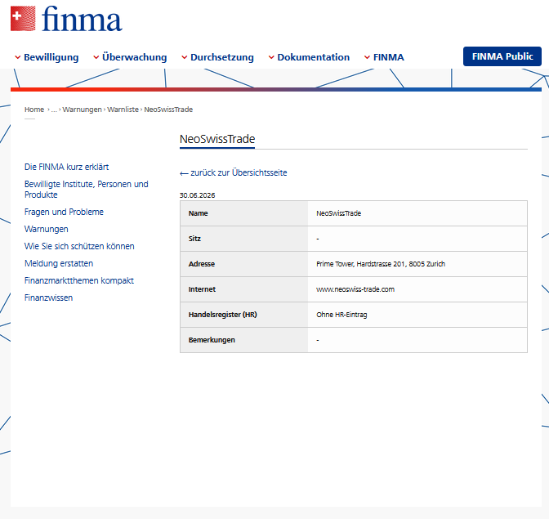Open Wie Sie sich schützen können

coord(79,246)
